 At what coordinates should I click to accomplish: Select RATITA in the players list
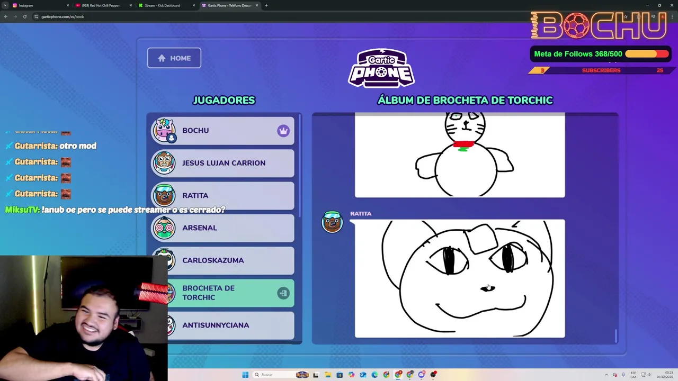tap(222, 195)
